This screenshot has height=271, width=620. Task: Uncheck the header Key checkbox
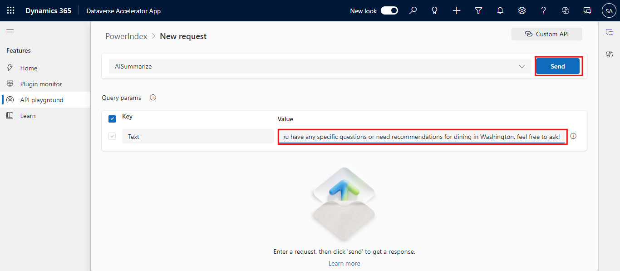click(x=112, y=119)
